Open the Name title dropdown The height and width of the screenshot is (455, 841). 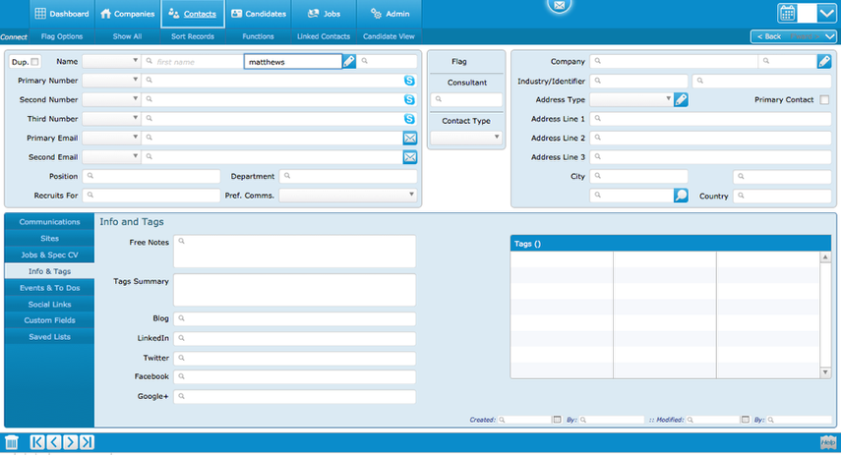pos(111,62)
